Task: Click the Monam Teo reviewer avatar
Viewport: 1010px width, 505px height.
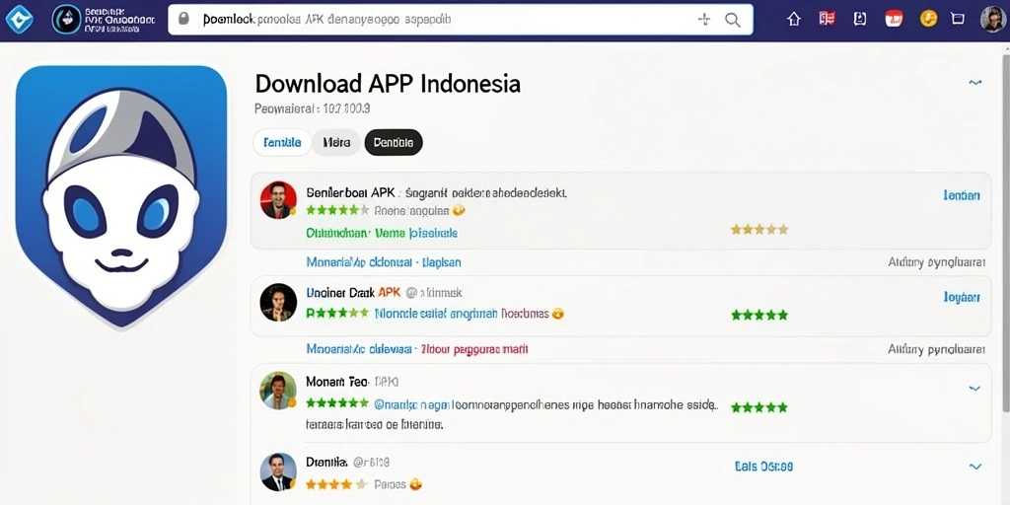Action: (278, 391)
